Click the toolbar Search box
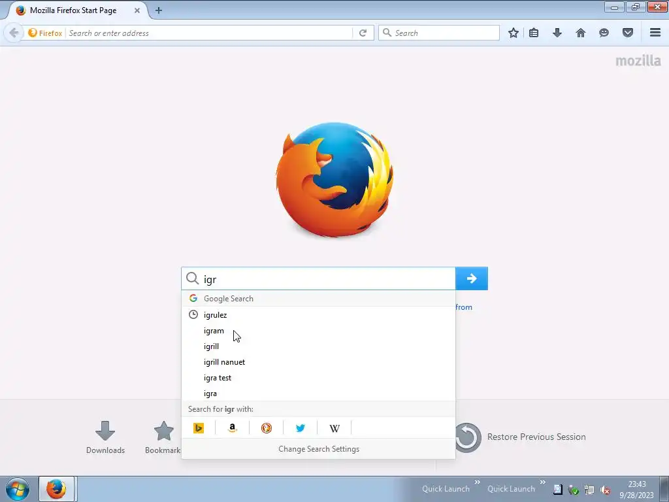 point(438,33)
